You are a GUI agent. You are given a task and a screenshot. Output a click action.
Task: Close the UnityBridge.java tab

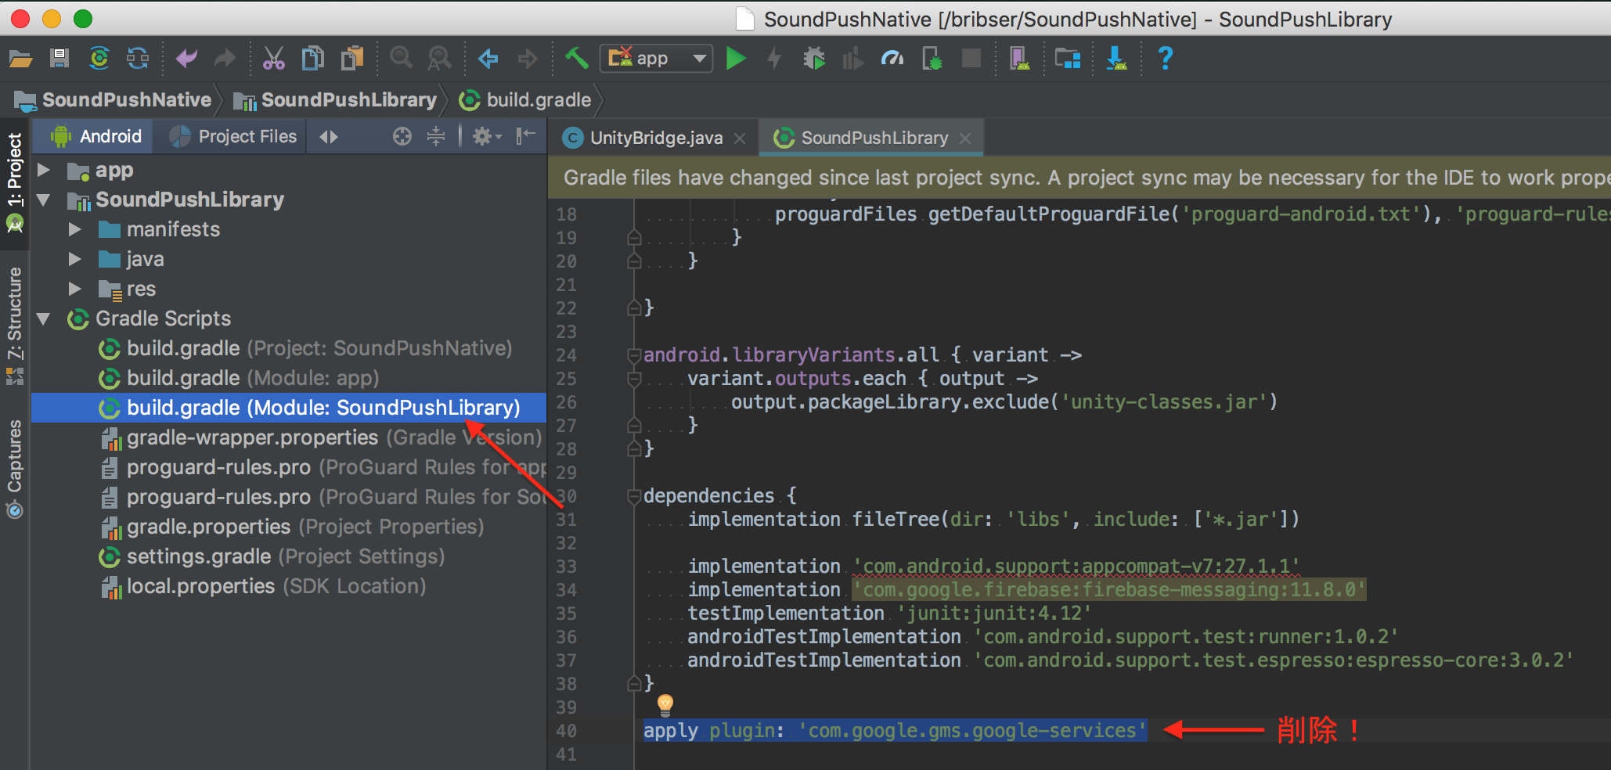coord(740,139)
